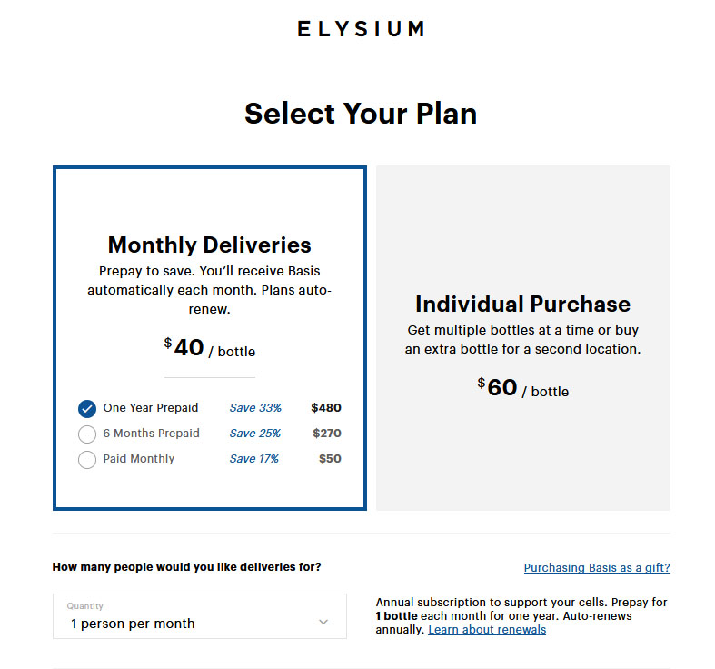Select the Paid Monthly radio button
Viewport: 715px width, 669px height.
point(87,460)
